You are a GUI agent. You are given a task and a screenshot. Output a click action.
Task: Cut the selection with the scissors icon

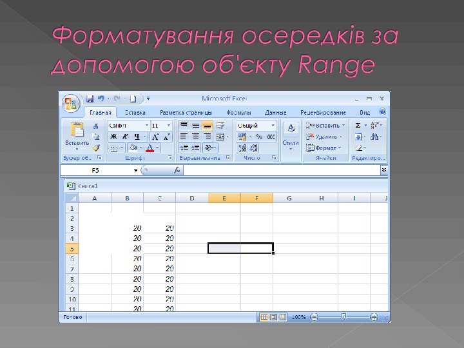pos(95,126)
